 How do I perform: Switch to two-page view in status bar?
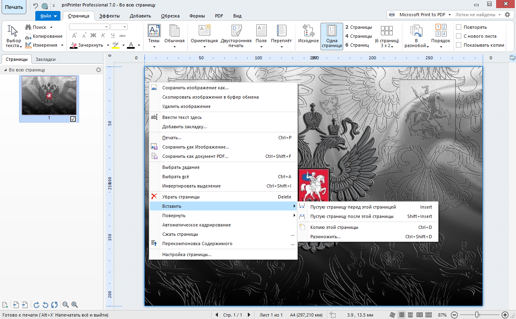[x=419, y=315]
